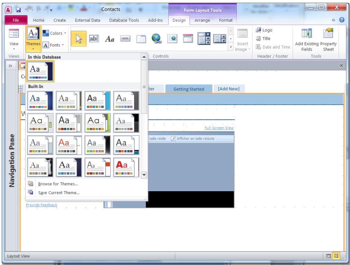Open the File tab
This screenshot has width=350, height=265.
pos(16,20)
